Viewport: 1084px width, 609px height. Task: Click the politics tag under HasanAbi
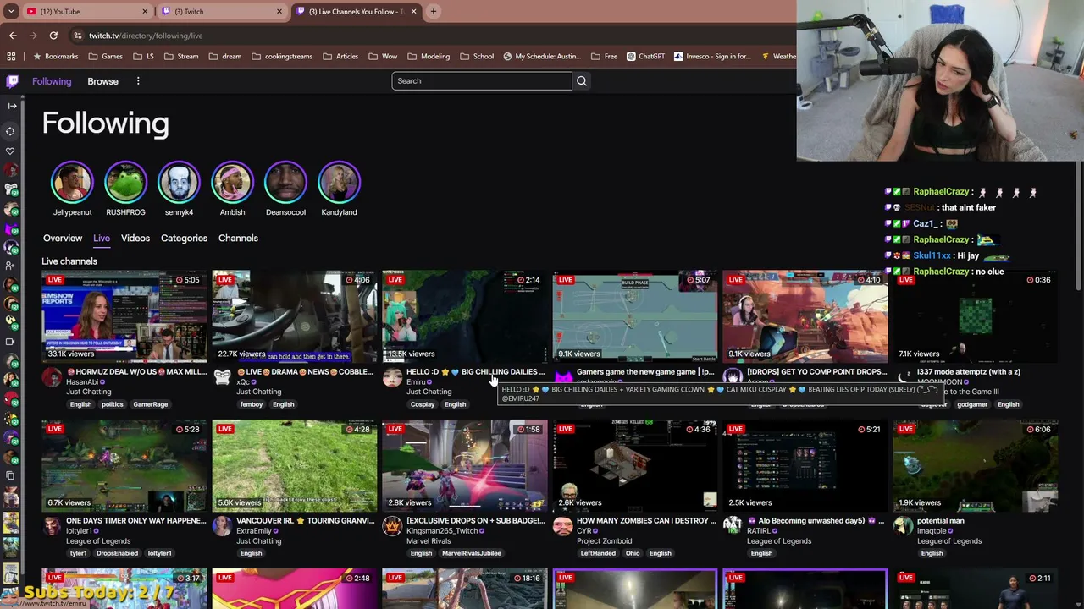tap(113, 404)
